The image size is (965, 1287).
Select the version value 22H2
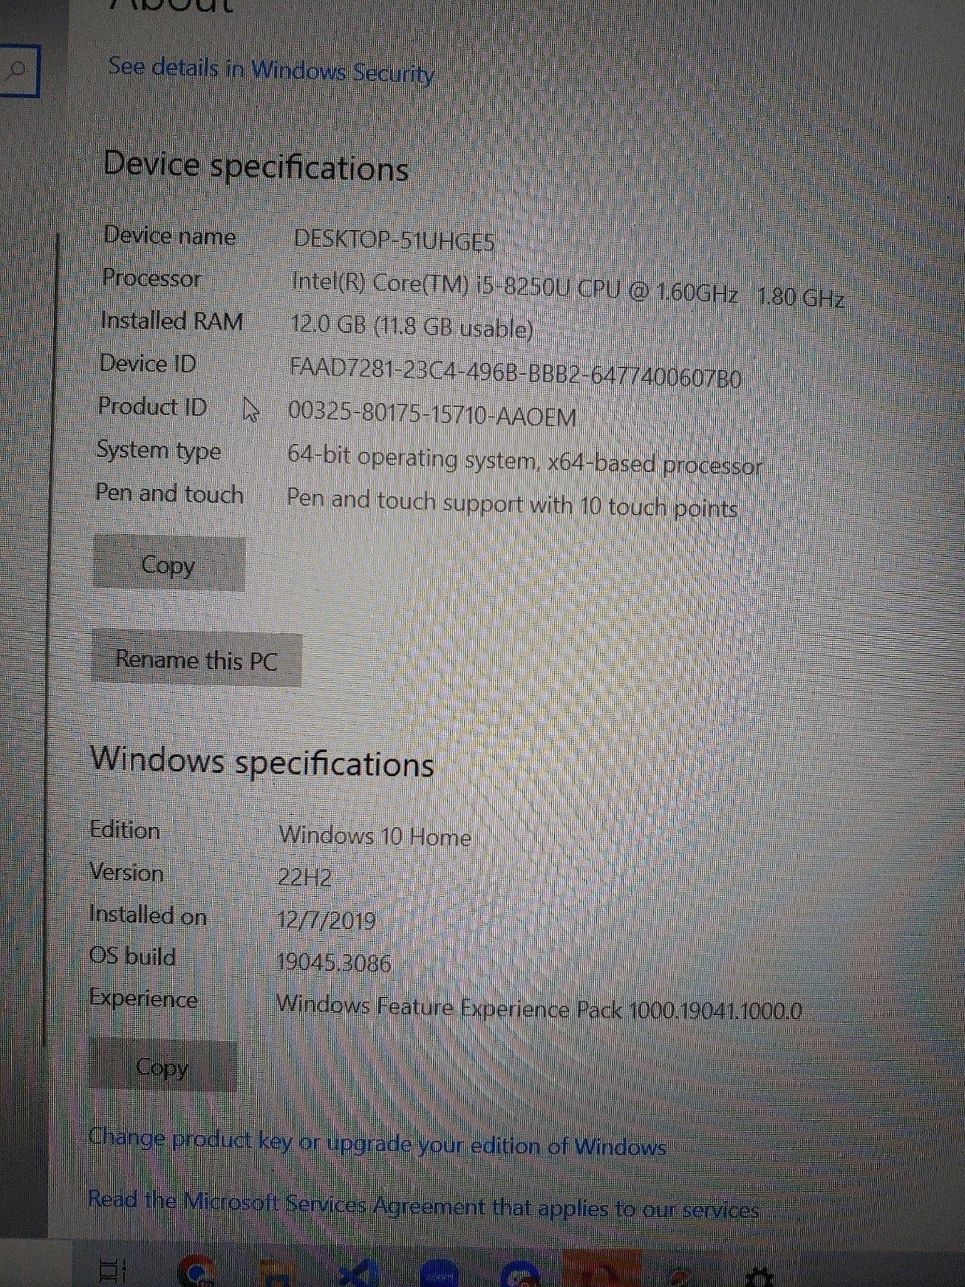click(304, 878)
